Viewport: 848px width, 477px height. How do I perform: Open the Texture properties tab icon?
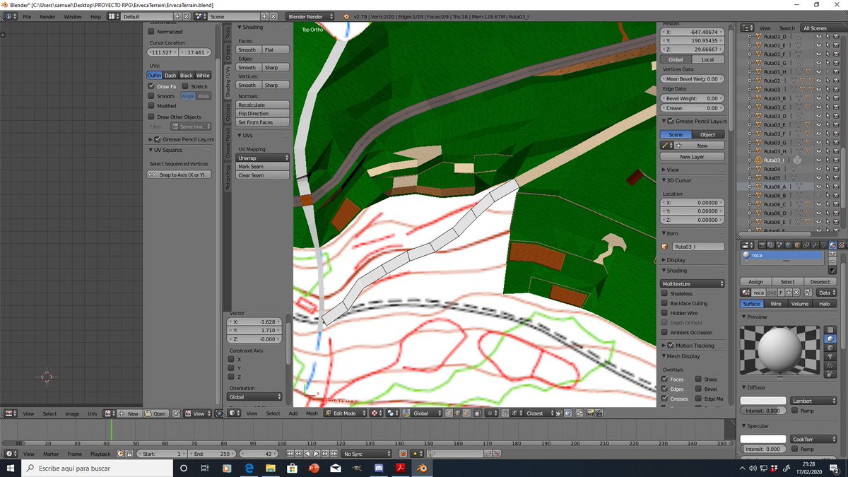842,245
